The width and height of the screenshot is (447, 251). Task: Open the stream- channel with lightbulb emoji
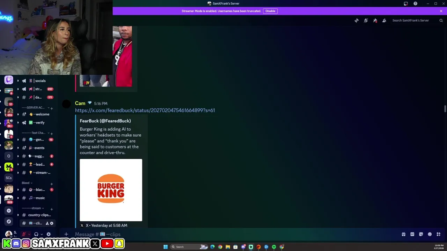click(37, 173)
